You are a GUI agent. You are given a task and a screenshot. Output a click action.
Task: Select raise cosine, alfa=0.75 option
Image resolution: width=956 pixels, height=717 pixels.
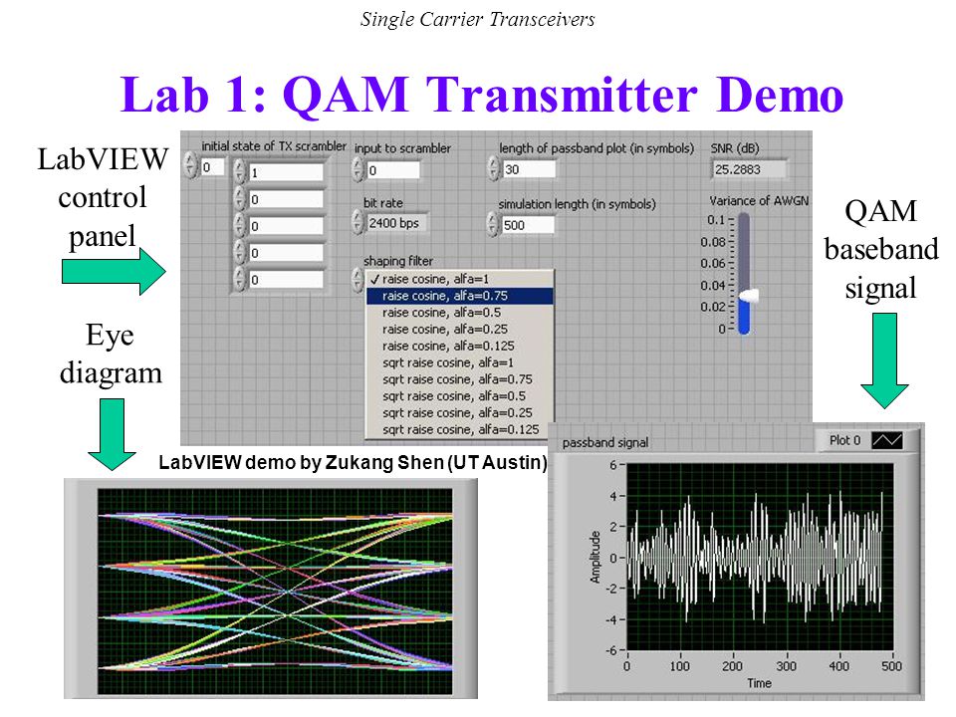coord(460,296)
